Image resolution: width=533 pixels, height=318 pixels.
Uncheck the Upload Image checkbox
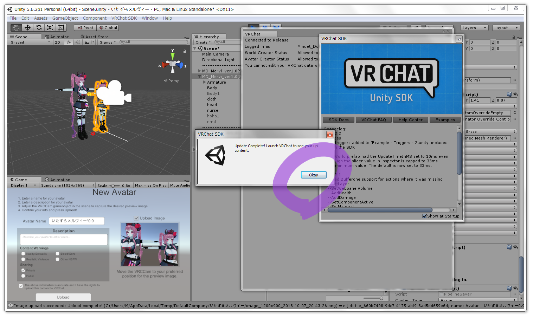point(136,218)
